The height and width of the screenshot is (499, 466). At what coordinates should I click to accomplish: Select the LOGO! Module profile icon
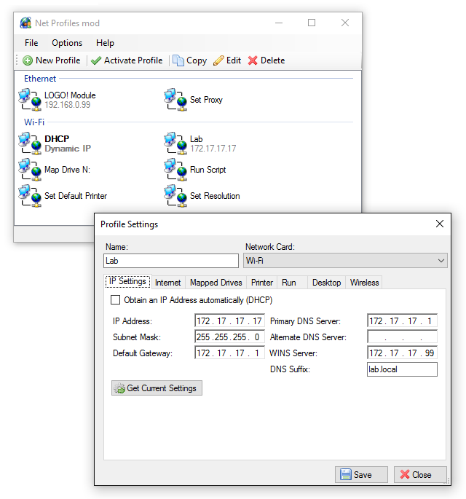click(30, 100)
